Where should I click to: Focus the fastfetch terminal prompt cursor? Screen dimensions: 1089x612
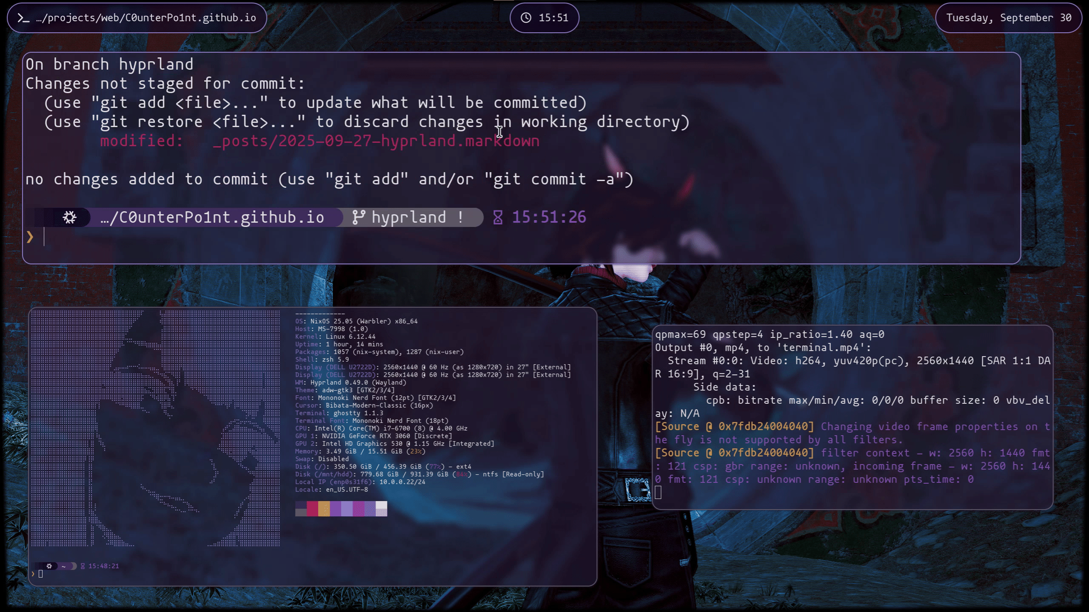41,574
